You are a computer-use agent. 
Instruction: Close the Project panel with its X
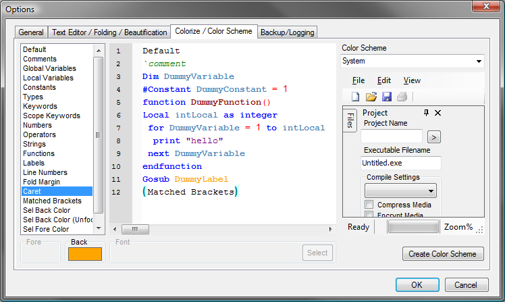point(437,113)
